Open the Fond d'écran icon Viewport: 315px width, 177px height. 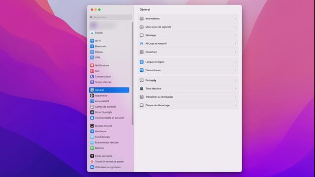coord(92,137)
